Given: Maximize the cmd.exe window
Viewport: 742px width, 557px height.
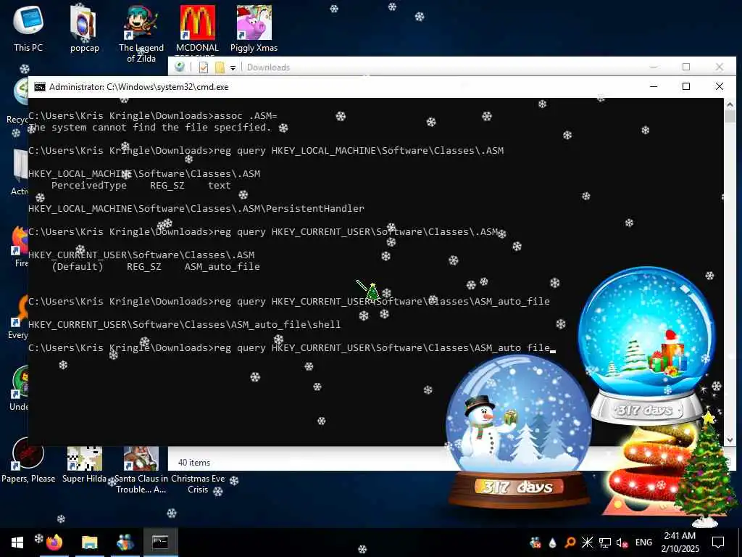Looking at the screenshot, I should pyautogui.click(x=686, y=87).
